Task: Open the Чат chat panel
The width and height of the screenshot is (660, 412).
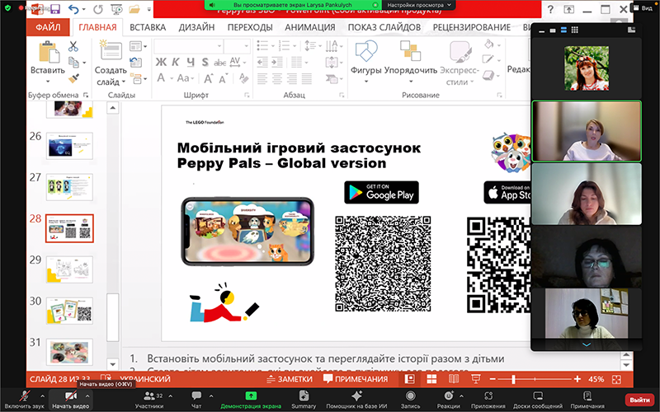Action: (196, 400)
